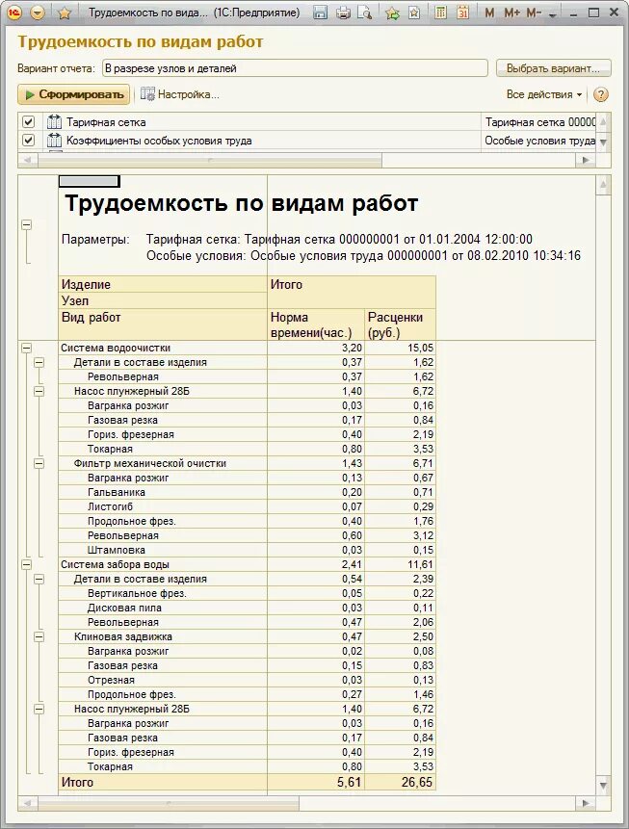This screenshot has width=629, height=829.
Task: Collapse Насос плунжерный 28Б under Система забора воды
Action: tap(39, 709)
